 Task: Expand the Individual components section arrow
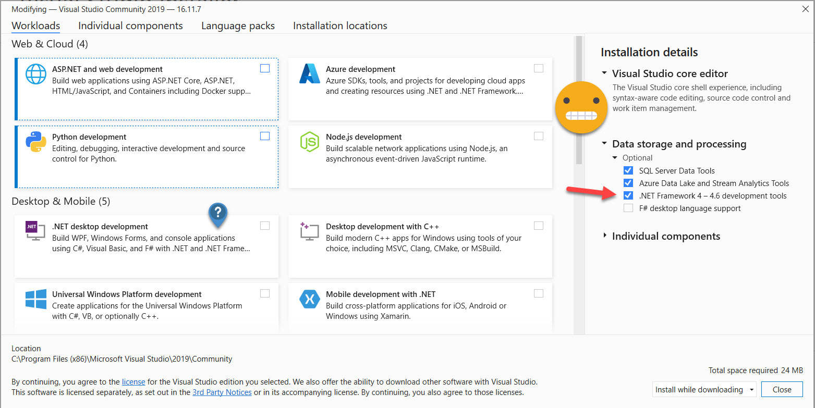click(605, 236)
